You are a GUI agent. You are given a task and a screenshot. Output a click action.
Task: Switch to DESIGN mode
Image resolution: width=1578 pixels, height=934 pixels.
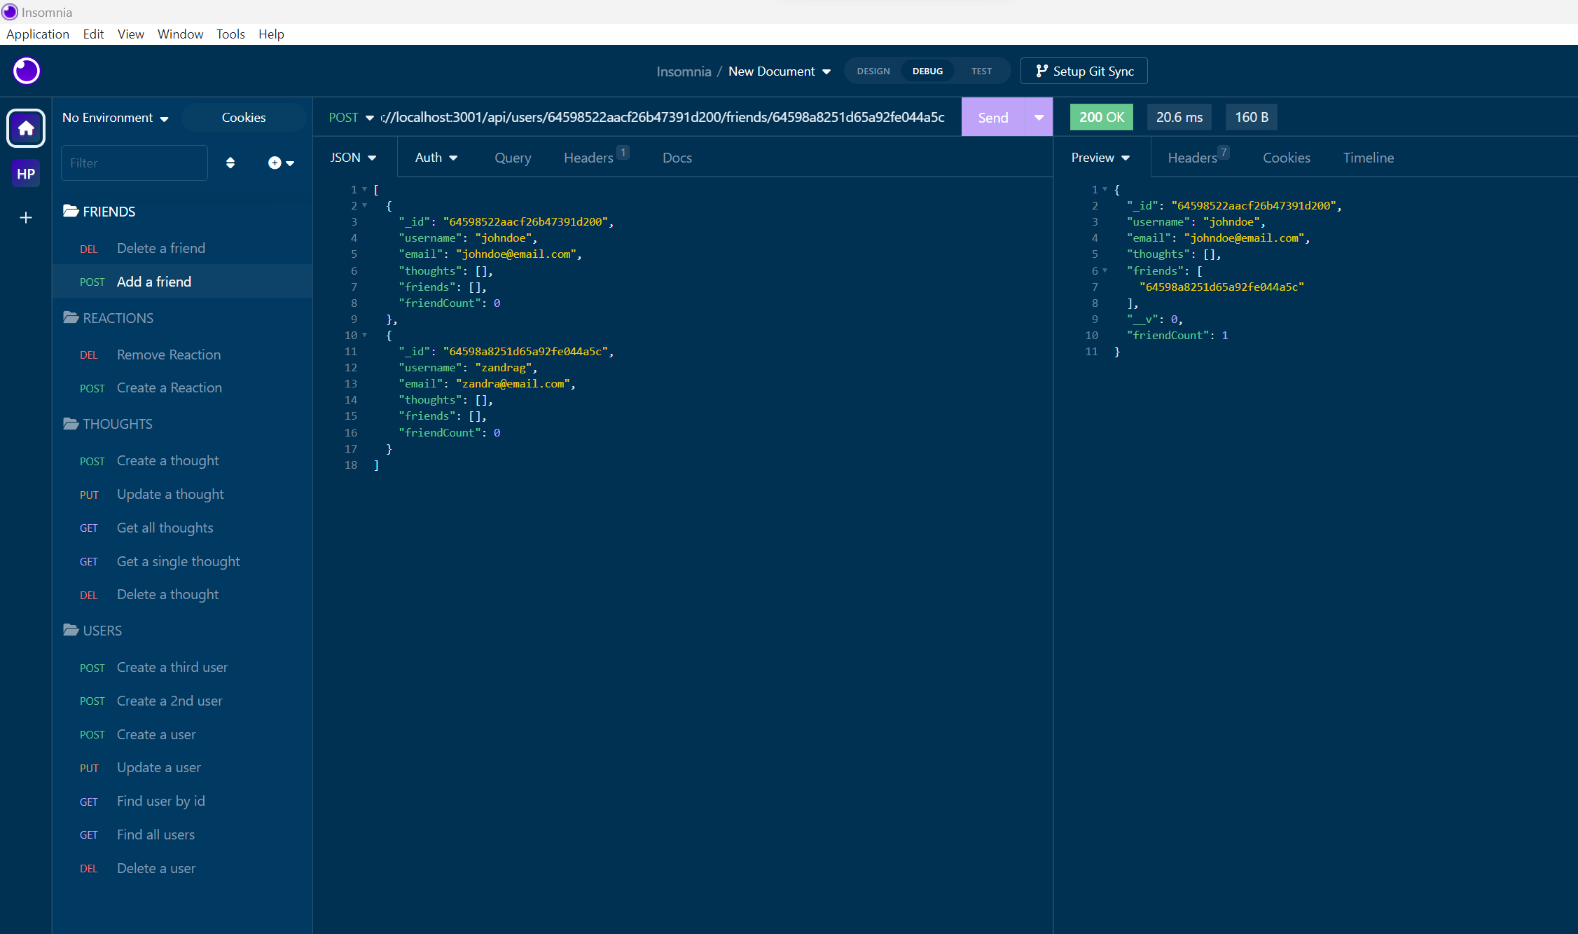[873, 71]
